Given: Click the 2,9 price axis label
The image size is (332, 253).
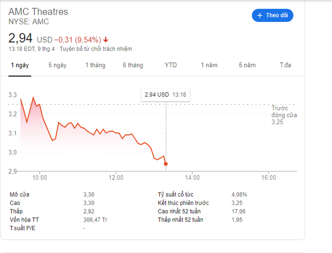Looking at the screenshot, I should [12, 171].
